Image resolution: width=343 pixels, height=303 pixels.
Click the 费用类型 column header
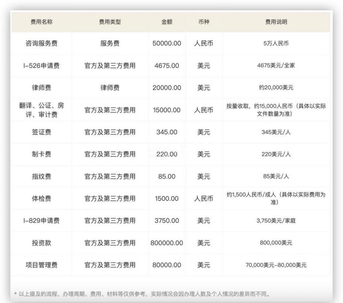point(110,22)
